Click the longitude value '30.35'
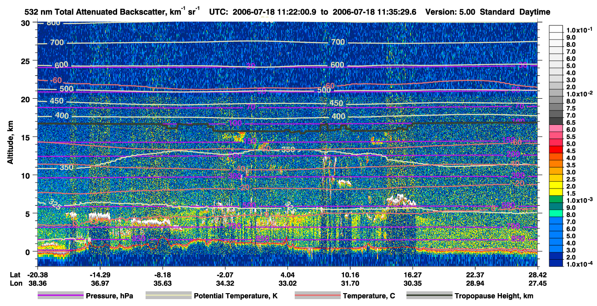The height and width of the screenshot is (306, 597). (x=413, y=283)
